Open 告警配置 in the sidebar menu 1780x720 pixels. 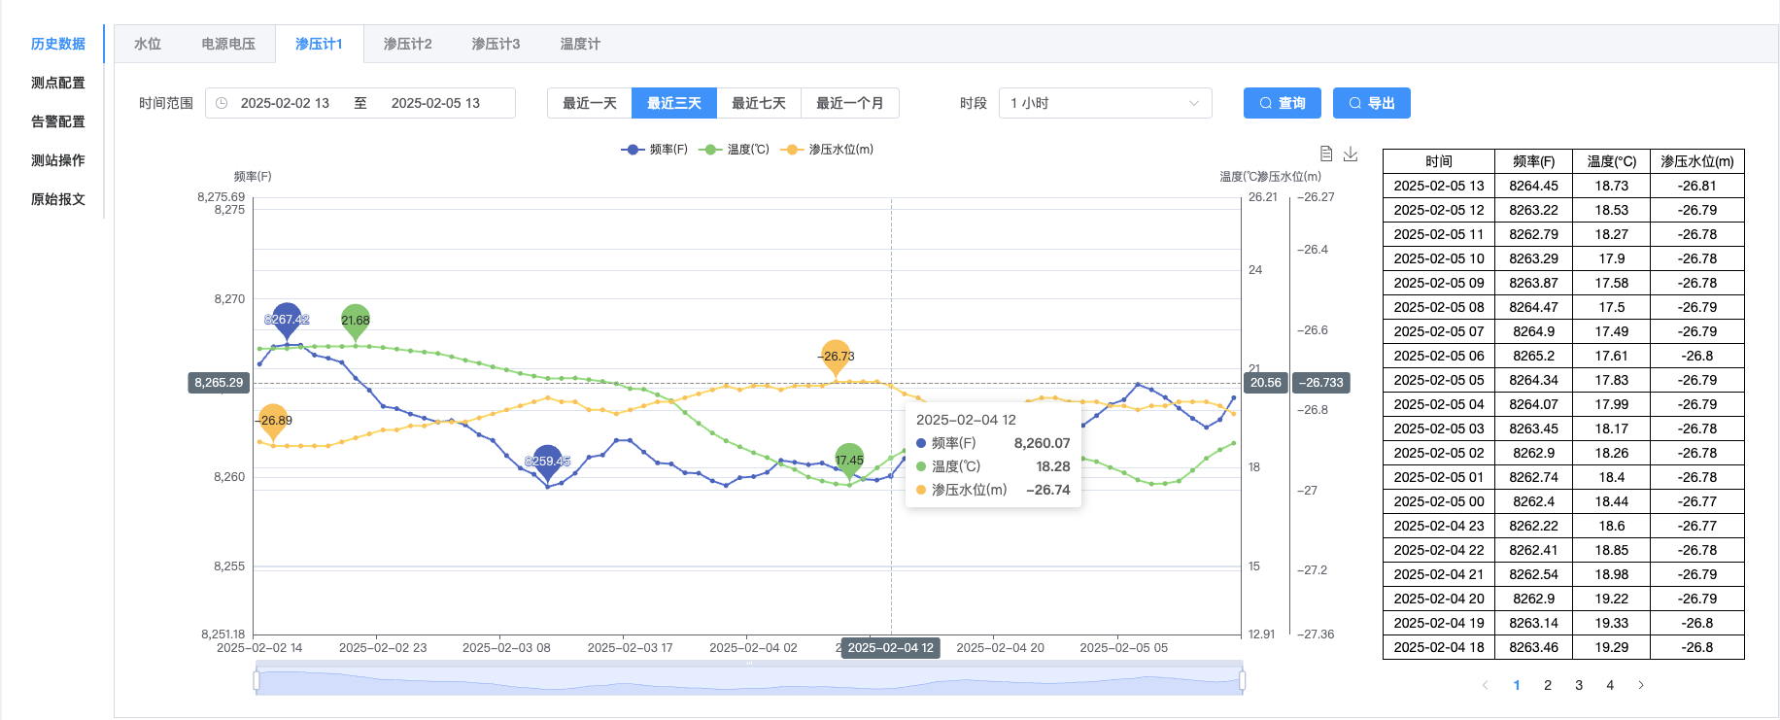[x=58, y=121]
